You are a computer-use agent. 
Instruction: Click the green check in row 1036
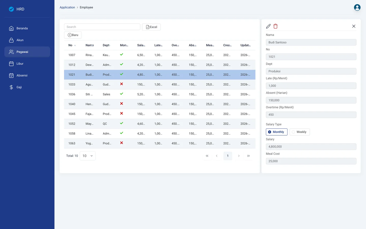pyautogui.click(x=121, y=94)
